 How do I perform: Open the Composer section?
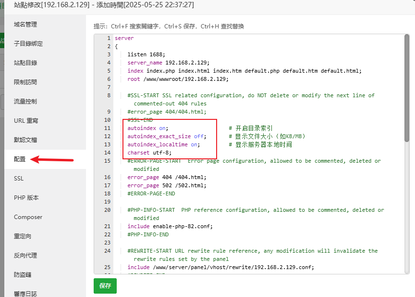coord(28,217)
